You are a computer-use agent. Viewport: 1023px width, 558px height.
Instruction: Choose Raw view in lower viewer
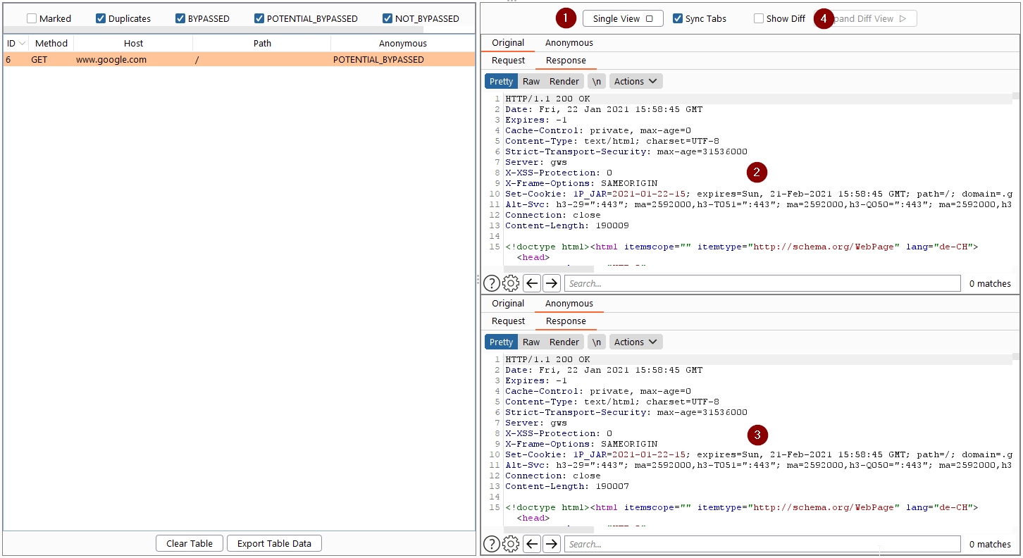pos(531,342)
